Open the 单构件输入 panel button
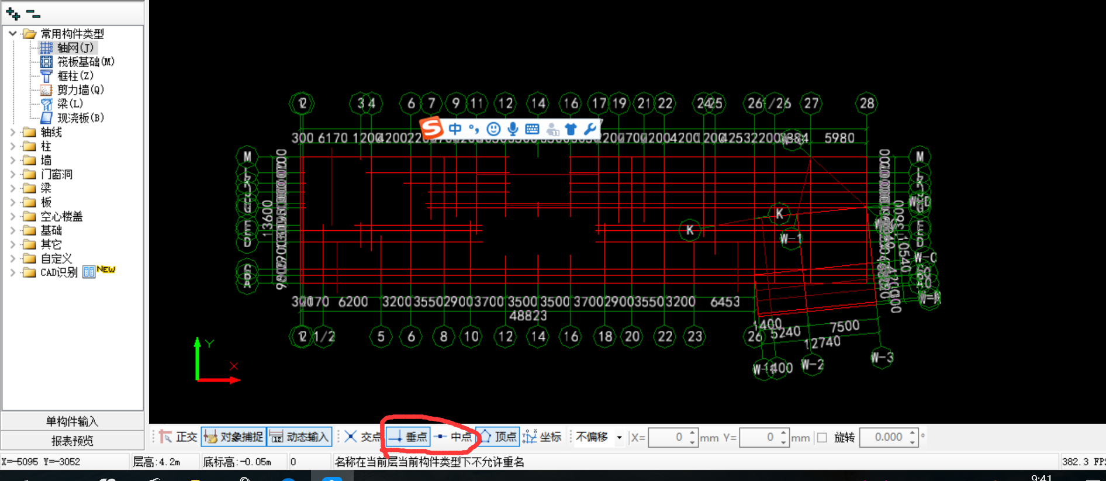The image size is (1106, 481). click(72, 421)
